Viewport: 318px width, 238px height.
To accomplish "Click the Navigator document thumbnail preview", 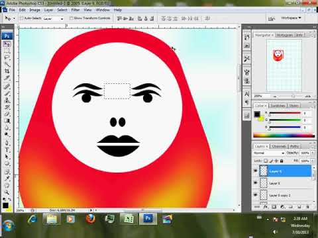I will point(284,65).
